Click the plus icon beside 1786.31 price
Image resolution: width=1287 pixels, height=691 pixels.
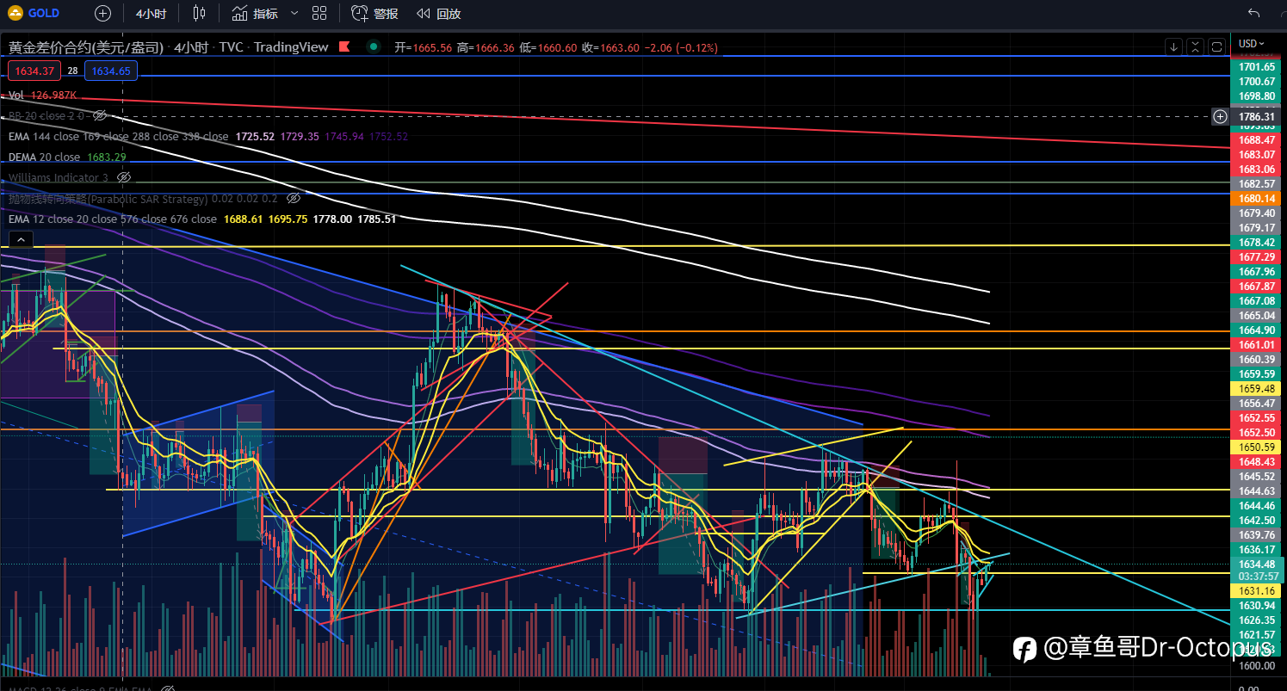point(1220,115)
